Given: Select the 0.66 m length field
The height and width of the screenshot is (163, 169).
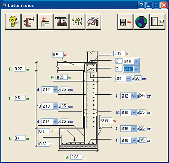Looking at the screenshot, I should 106,121.
